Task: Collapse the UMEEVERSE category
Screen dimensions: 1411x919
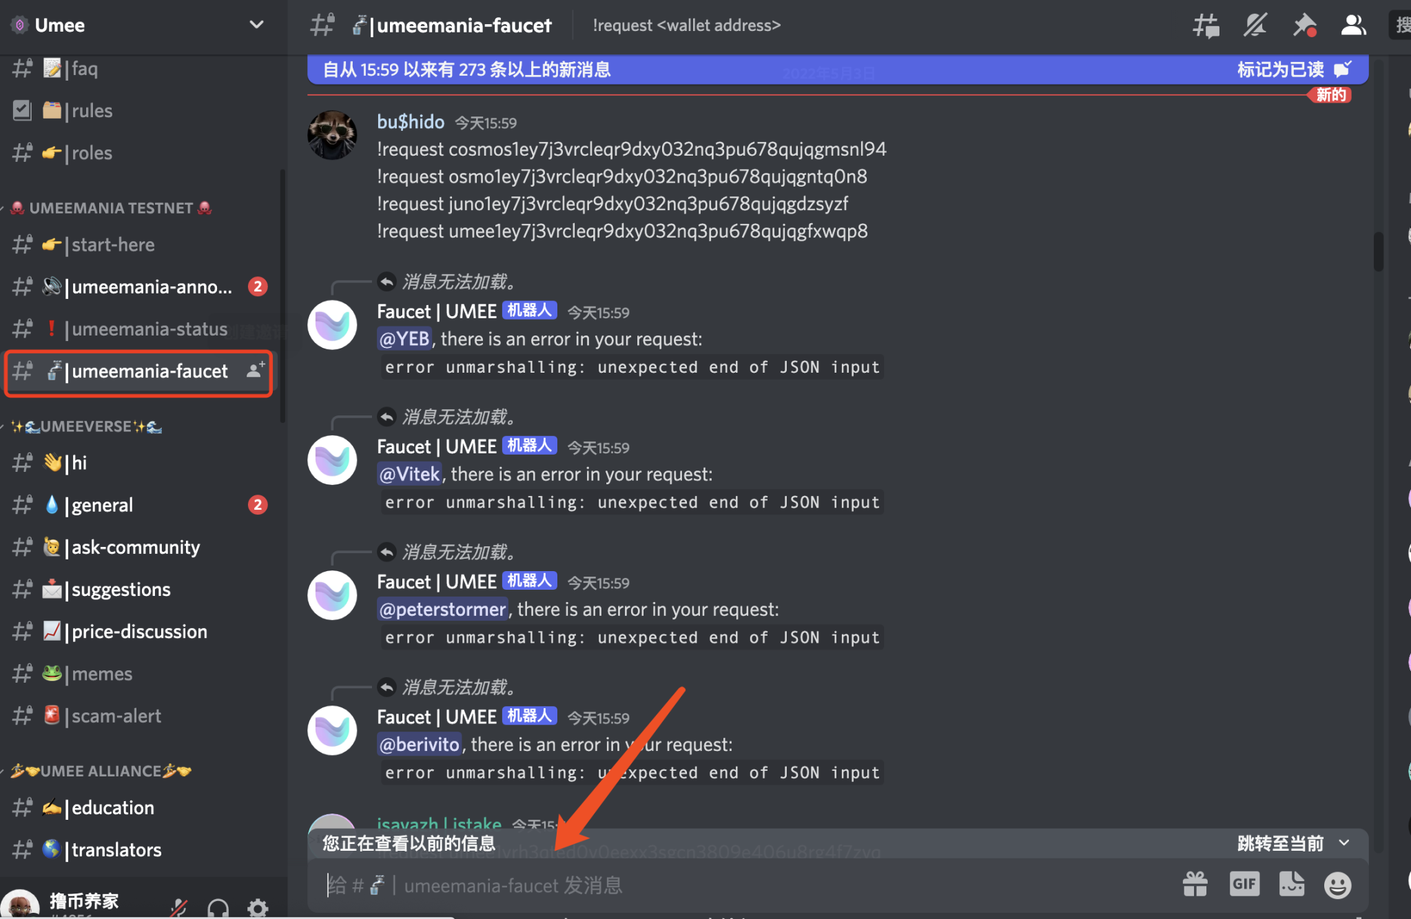Action: 86,426
